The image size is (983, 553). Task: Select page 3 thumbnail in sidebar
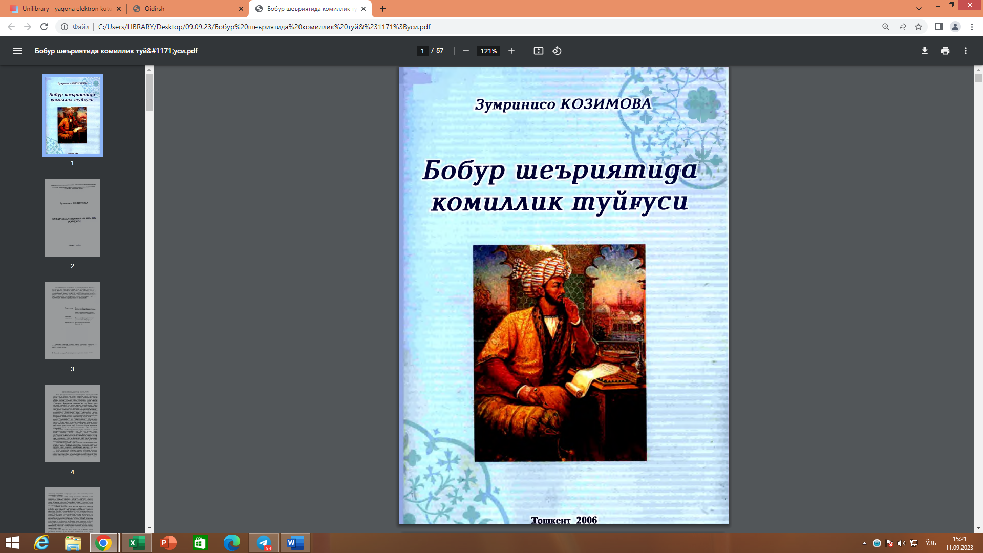[72, 321]
